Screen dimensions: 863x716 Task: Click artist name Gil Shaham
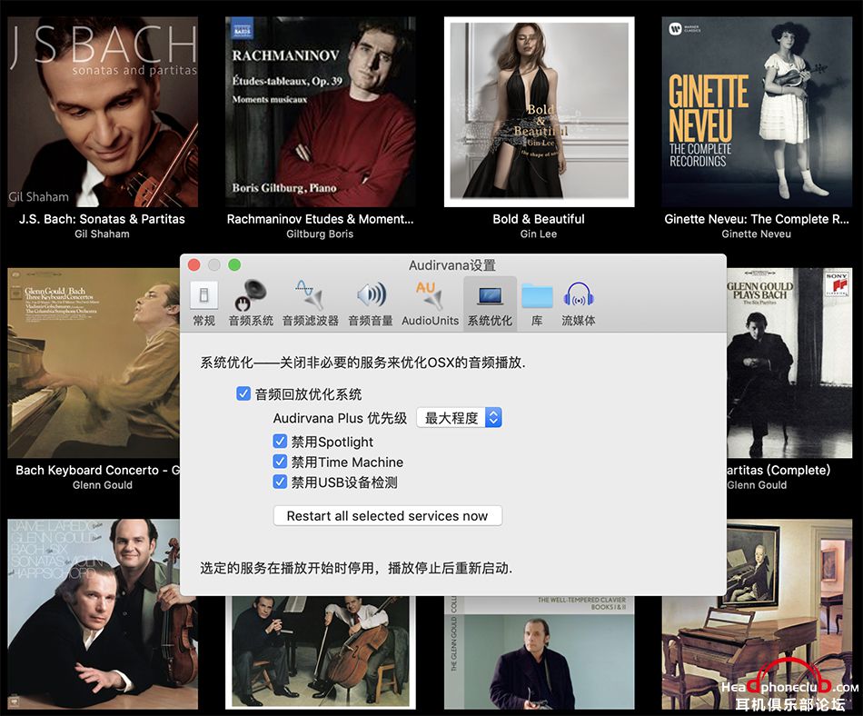(103, 234)
